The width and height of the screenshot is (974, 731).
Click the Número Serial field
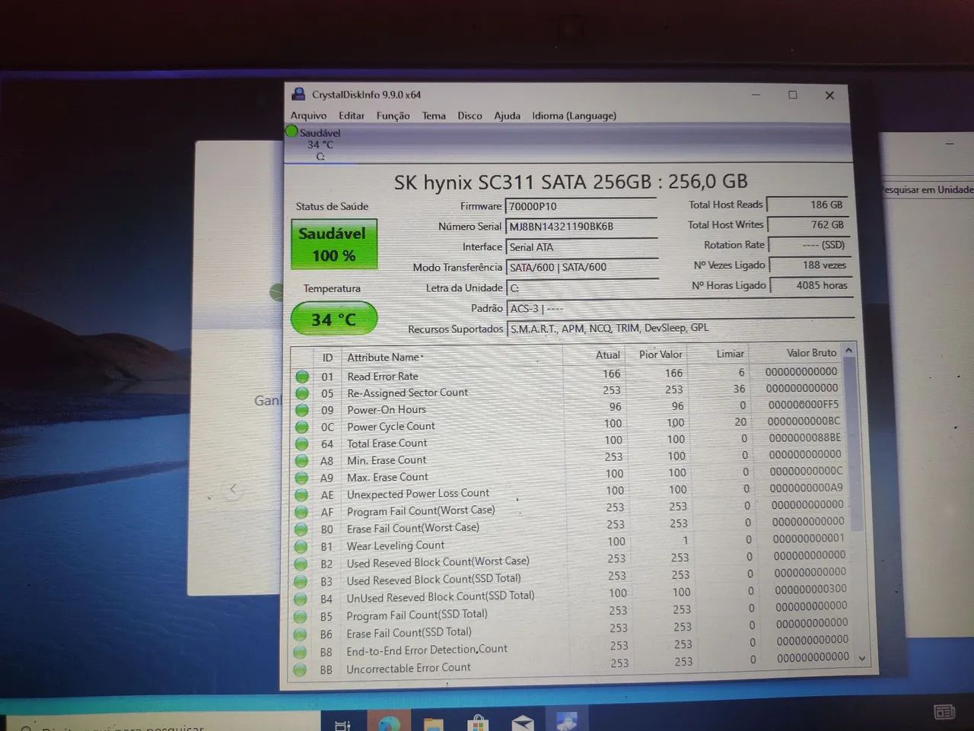(x=581, y=227)
